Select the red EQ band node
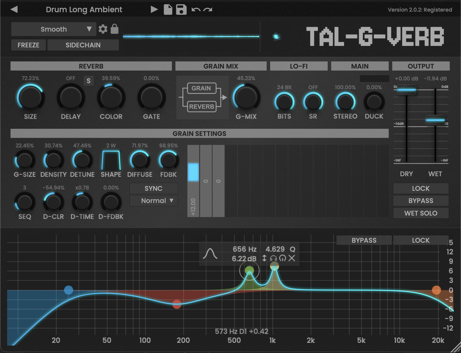The height and width of the screenshot is (353, 461). click(177, 304)
